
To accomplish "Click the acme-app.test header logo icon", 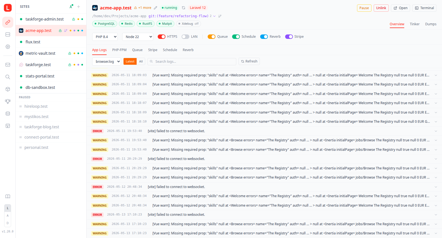I will (95, 8).
